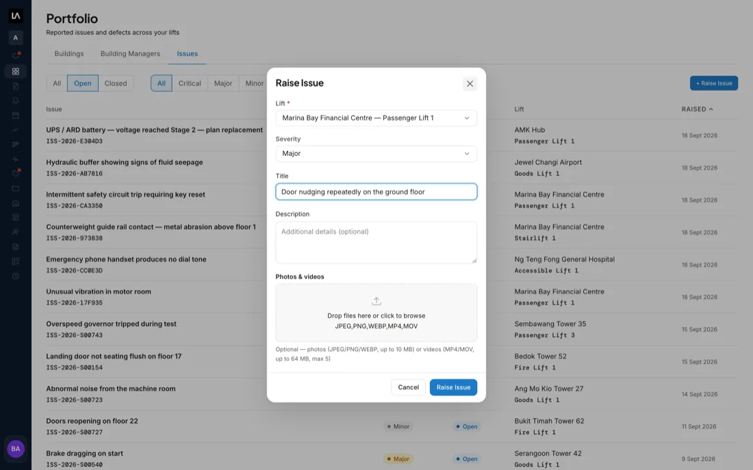
Task: Click the 'Drop files here or click to browse' zone
Action: (x=376, y=313)
